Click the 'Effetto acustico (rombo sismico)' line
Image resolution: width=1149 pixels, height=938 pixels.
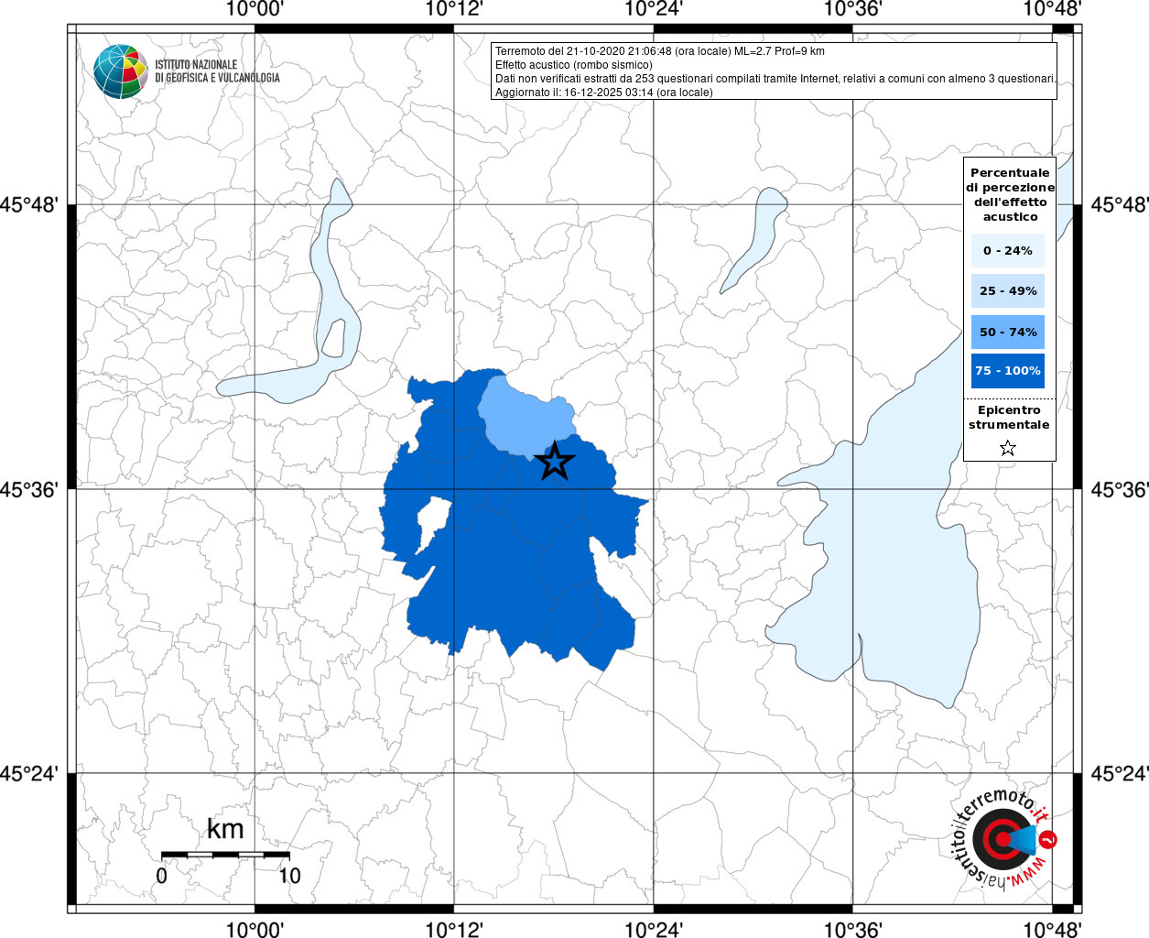574,65
